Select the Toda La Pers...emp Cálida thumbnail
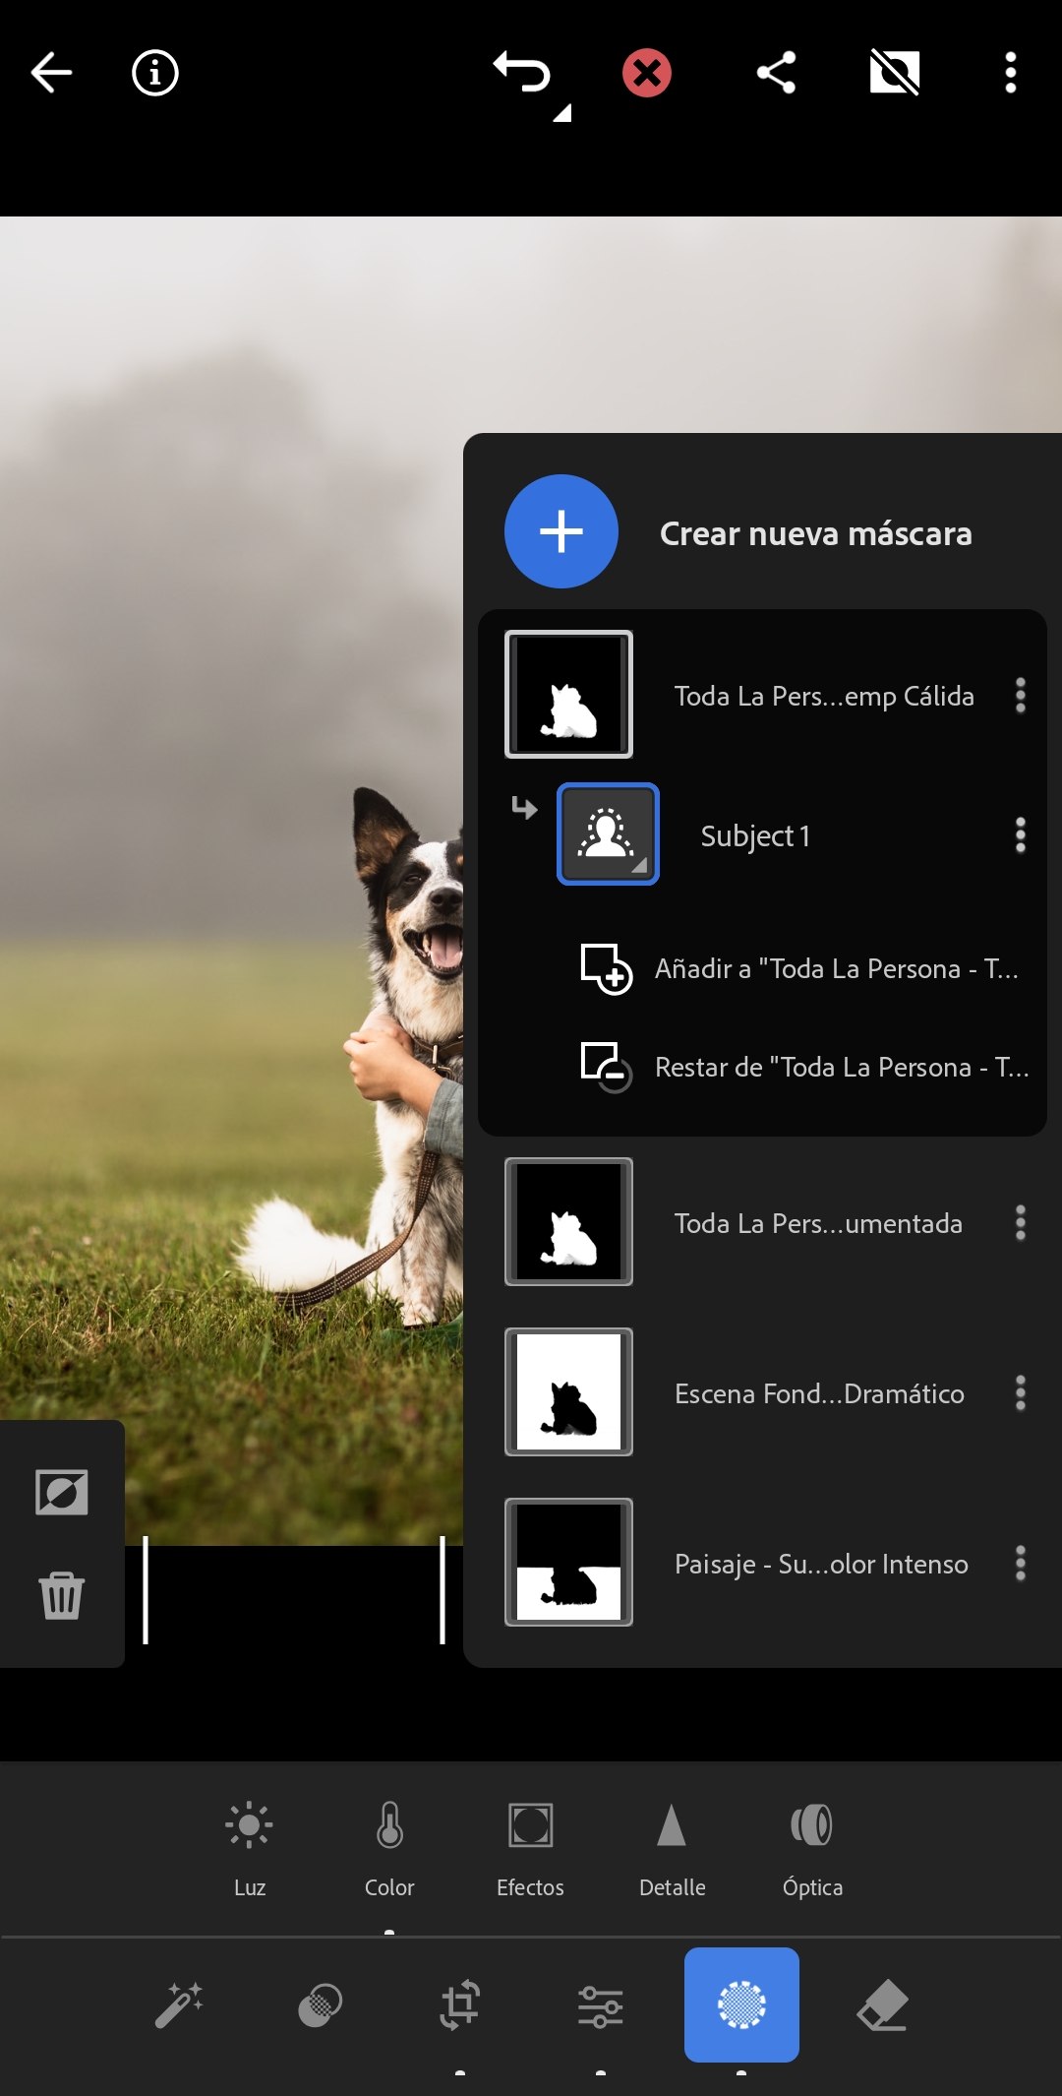The width and height of the screenshot is (1062, 2096). point(568,695)
